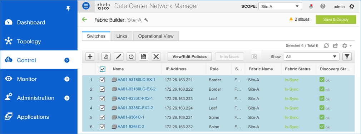Sort by the Role column header
Image resolution: width=361 pixels, height=134 pixels.
tap(214, 69)
